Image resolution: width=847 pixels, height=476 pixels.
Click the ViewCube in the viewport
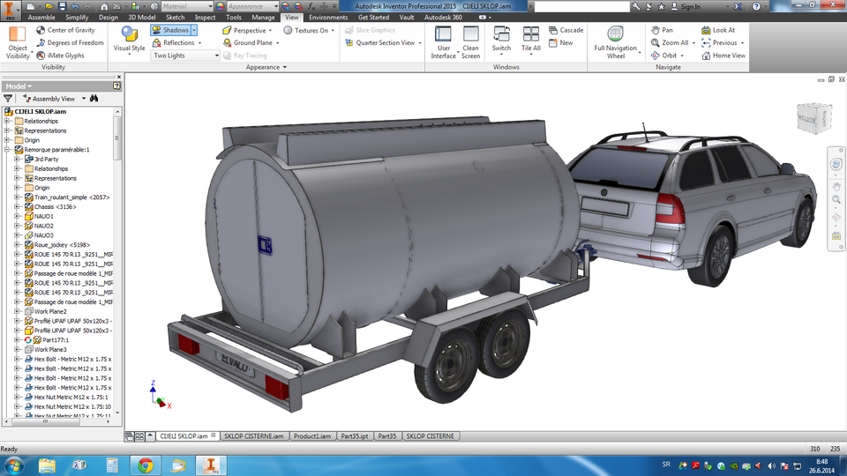(x=813, y=115)
